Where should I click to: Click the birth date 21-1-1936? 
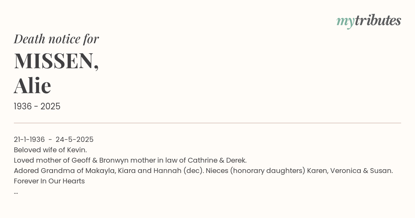tap(29, 139)
